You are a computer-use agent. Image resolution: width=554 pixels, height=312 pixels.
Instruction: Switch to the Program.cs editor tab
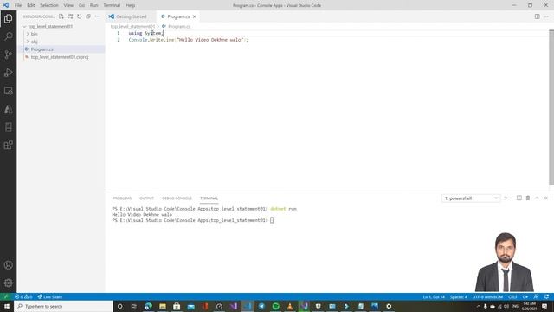[x=178, y=16]
